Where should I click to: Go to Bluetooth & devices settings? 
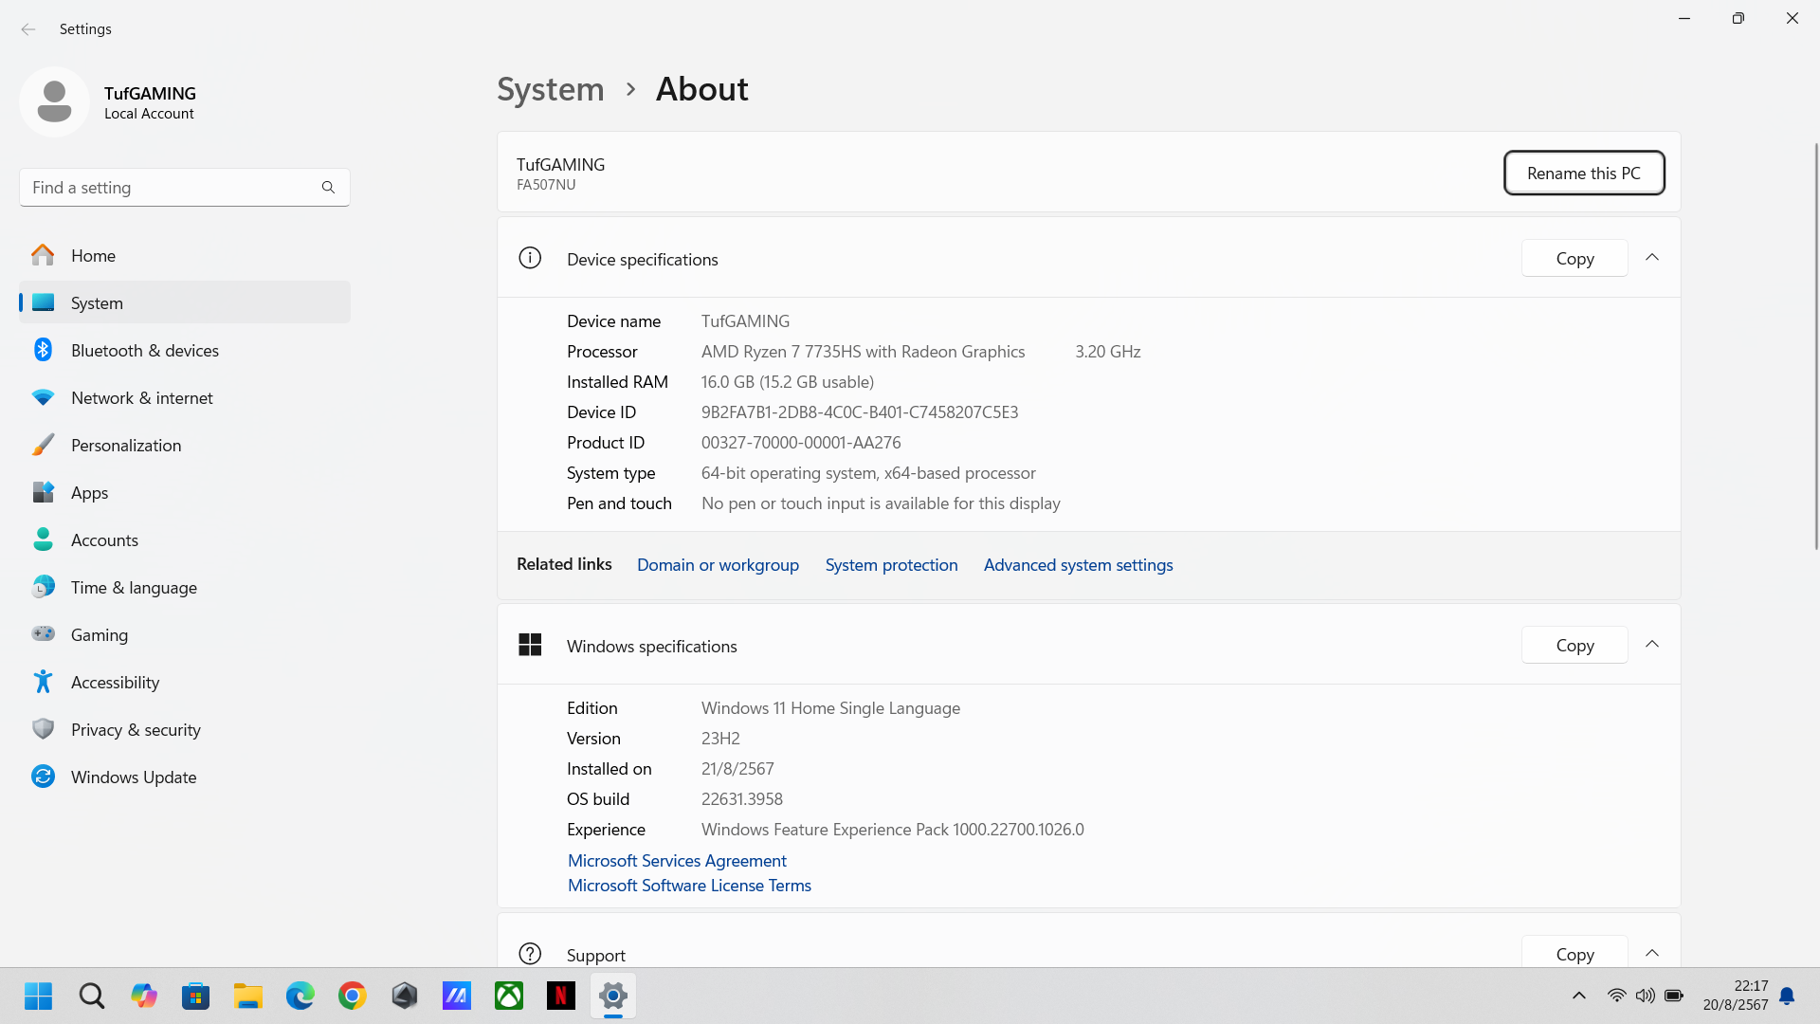pyautogui.click(x=185, y=350)
